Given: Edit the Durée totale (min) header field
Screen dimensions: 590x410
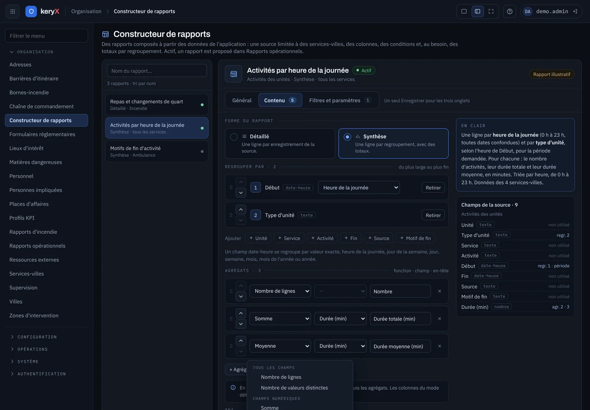Looking at the screenshot, I should (400, 318).
